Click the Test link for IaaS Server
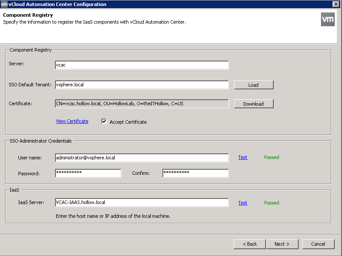 [x=243, y=203]
